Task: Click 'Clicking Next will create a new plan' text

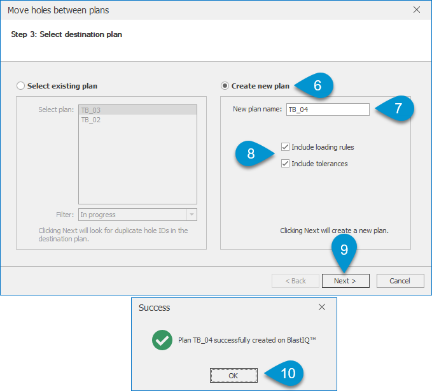Action: [x=334, y=231]
